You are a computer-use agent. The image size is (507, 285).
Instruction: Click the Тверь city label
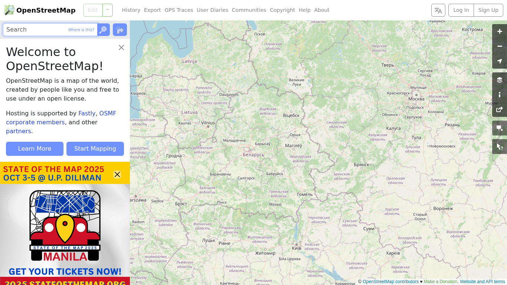[388, 65]
